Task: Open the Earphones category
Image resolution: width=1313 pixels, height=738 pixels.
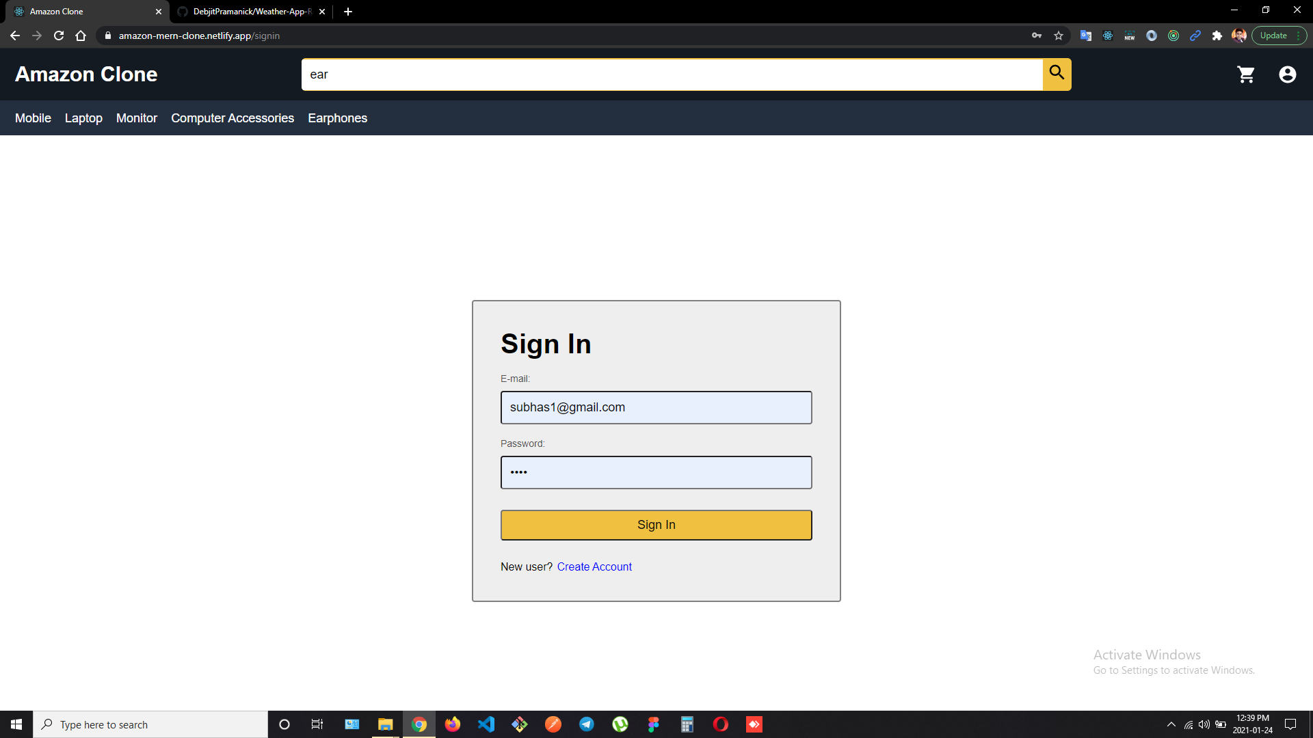Action: click(x=337, y=118)
